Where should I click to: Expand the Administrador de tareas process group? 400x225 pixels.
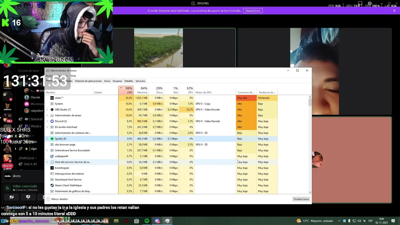[x=47, y=115]
